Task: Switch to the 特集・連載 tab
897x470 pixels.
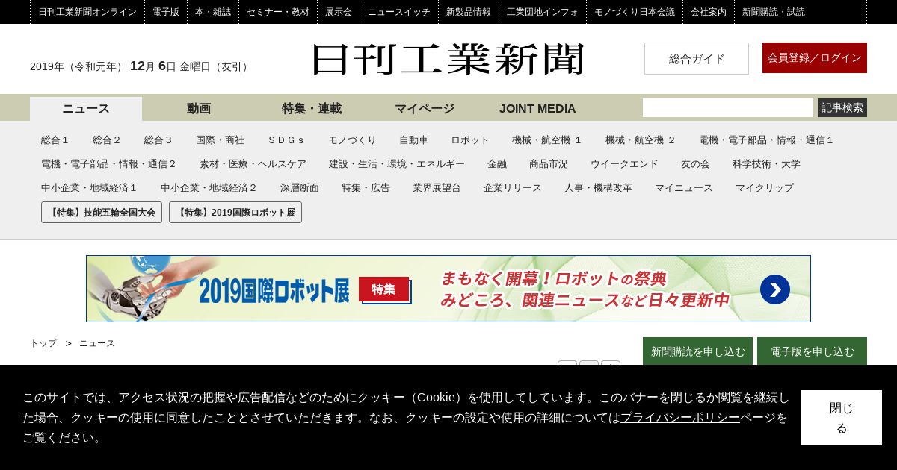Action: point(312,109)
